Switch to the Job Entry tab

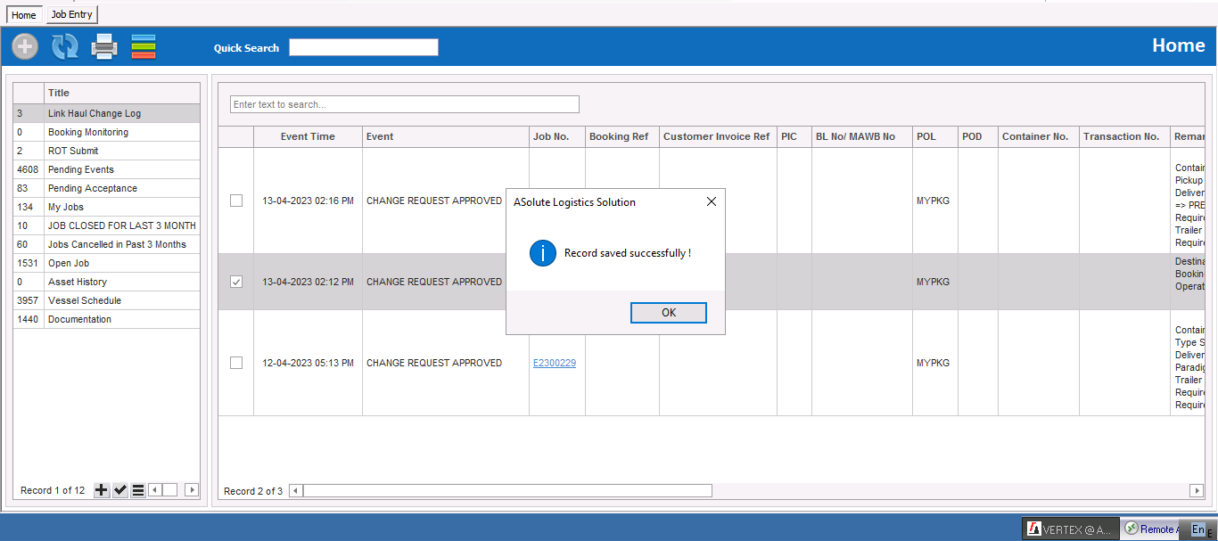coord(71,14)
